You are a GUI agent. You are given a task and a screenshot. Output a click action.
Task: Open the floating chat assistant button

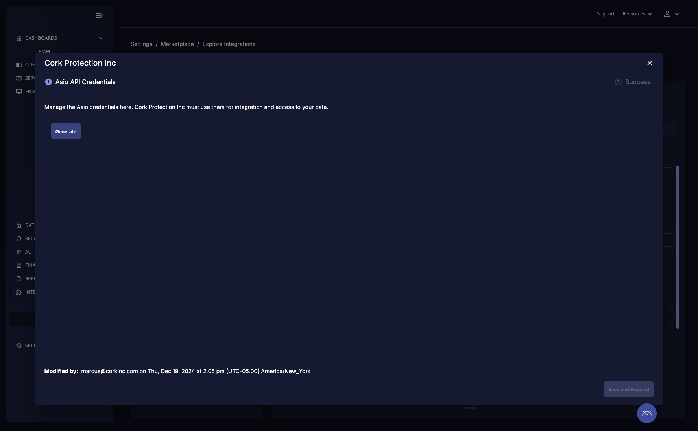pos(647,413)
